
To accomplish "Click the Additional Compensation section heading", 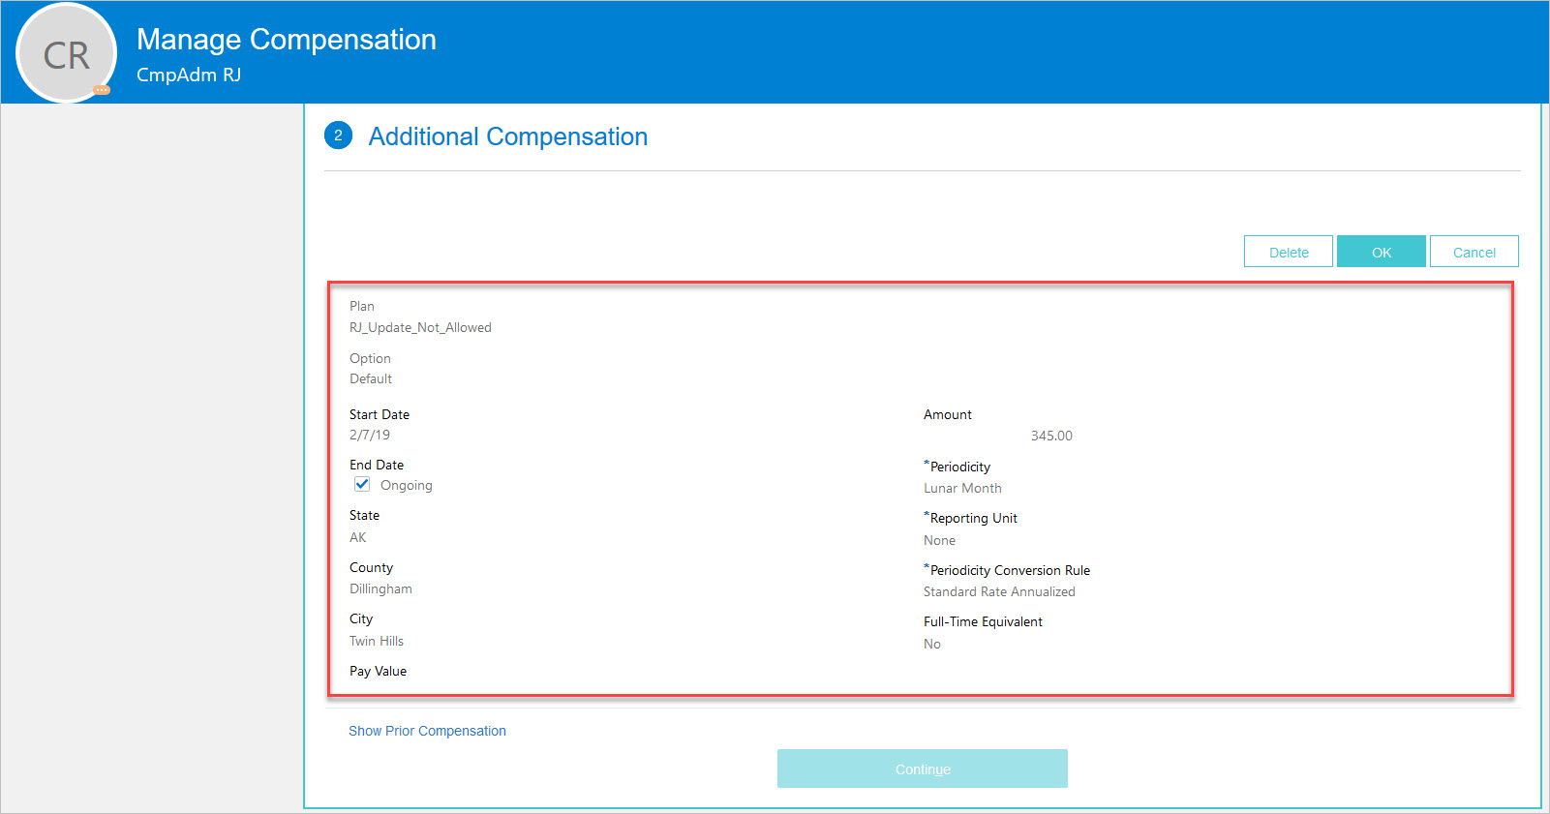I will 507,136.
